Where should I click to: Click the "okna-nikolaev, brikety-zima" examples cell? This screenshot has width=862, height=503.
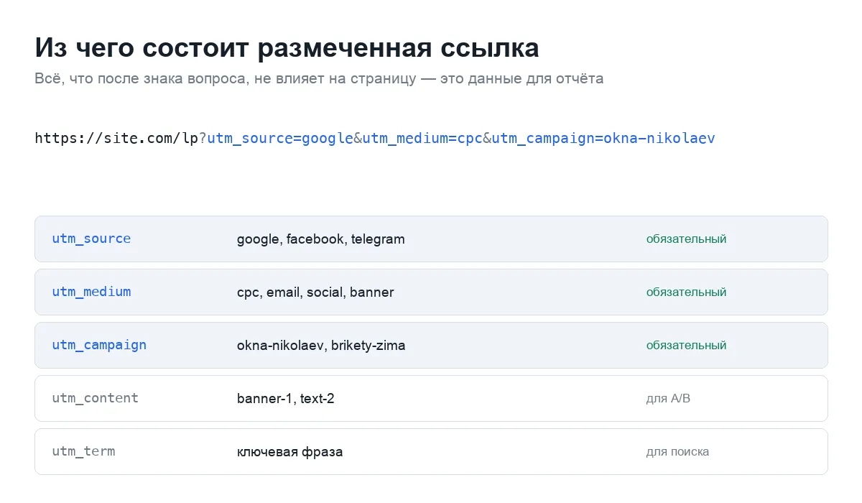click(x=321, y=346)
